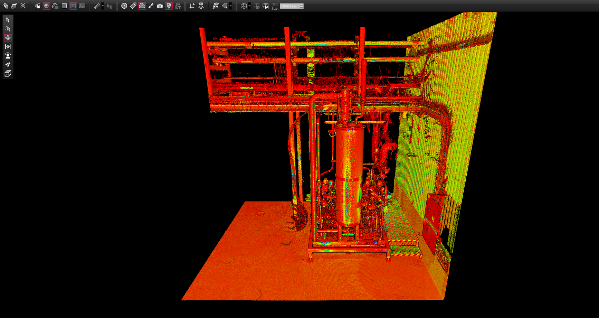Open the ruler measure tool

(97, 6)
